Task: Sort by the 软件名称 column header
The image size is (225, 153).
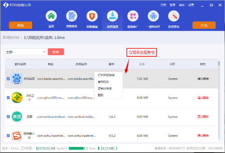Action: 20,64
